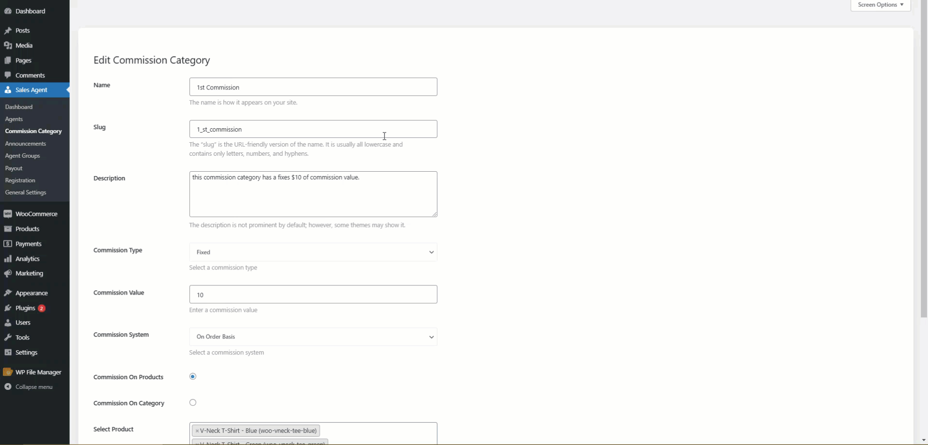Screen dimensions: 928x445
Task: Click the Payments dollar icon
Action: click(8, 244)
